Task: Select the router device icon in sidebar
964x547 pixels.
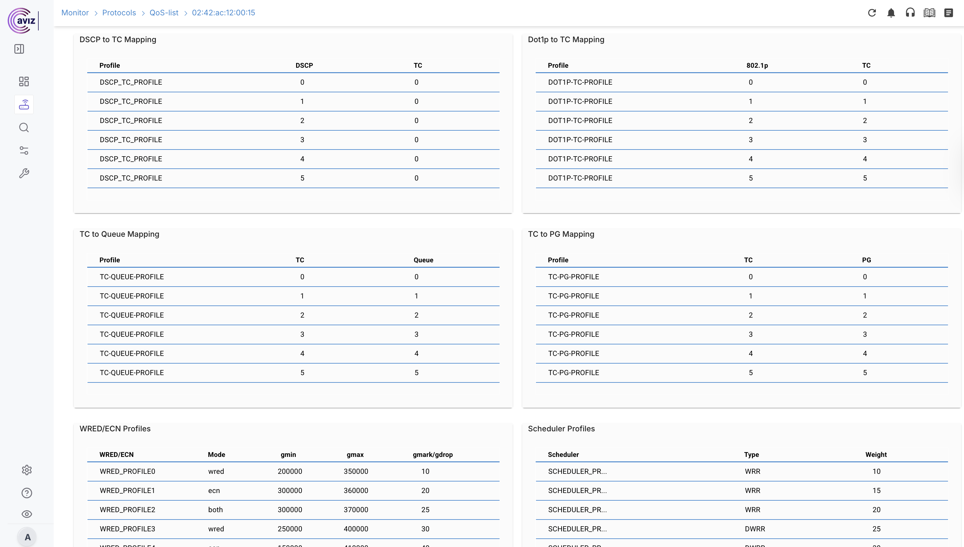Action: point(24,104)
